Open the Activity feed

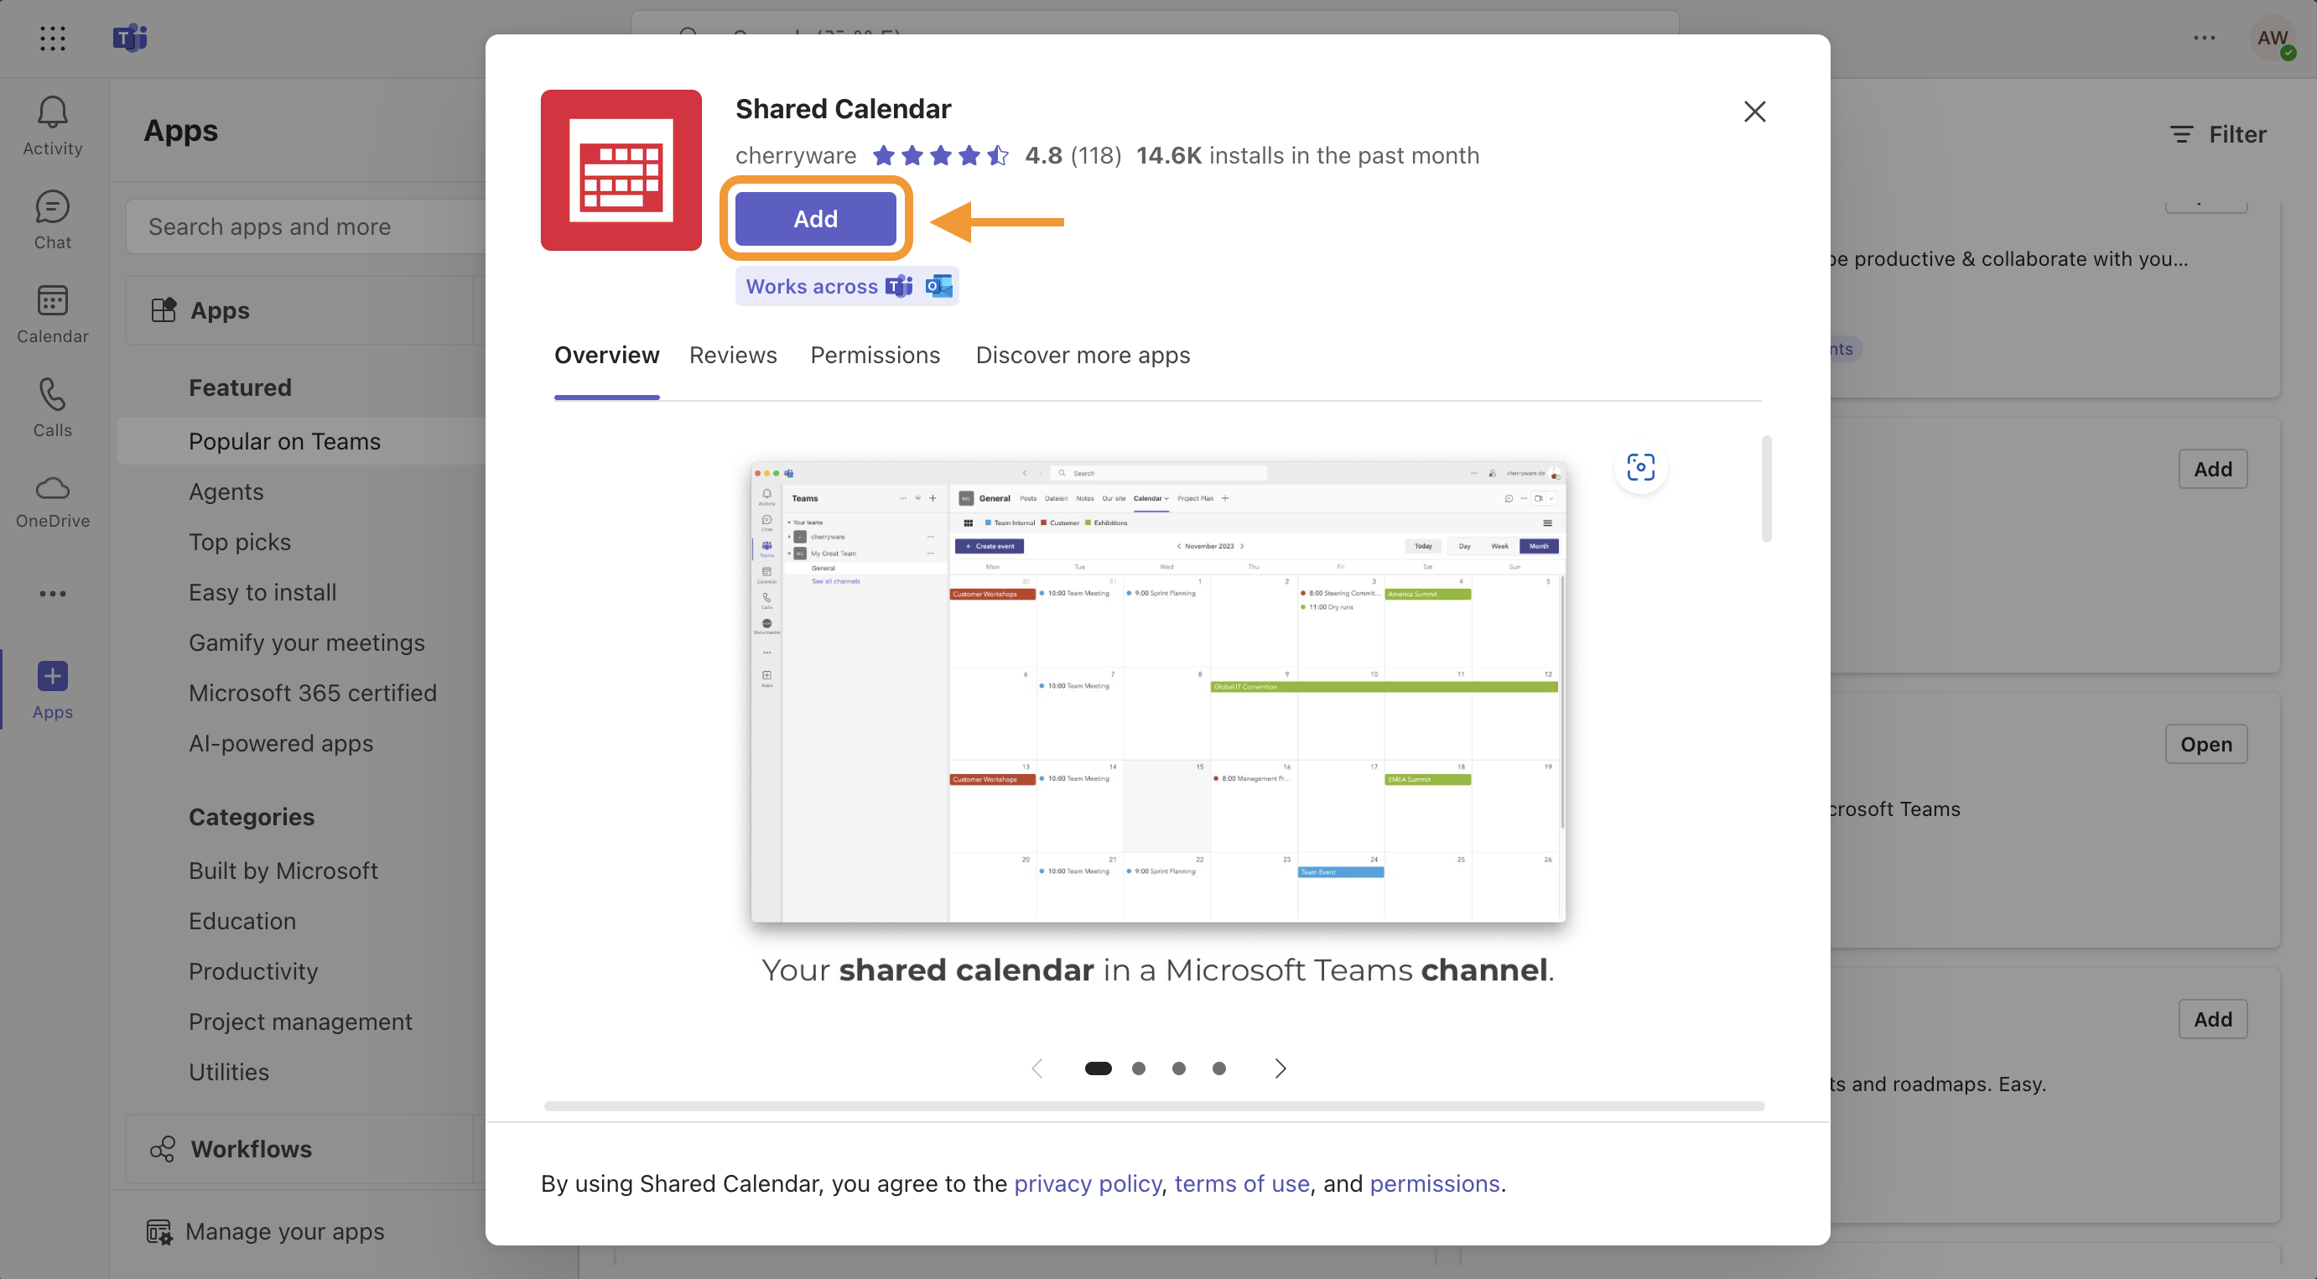click(x=51, y=124)
